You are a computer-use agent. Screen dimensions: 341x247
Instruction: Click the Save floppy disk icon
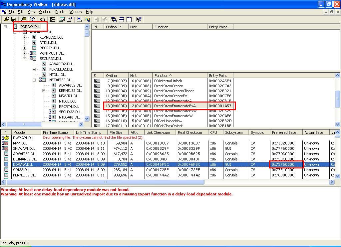pyautogui.click(x=14, y=19)
